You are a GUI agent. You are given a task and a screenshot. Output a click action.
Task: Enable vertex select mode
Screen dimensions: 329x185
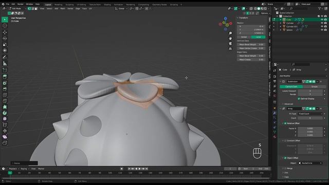click(29, 9)
